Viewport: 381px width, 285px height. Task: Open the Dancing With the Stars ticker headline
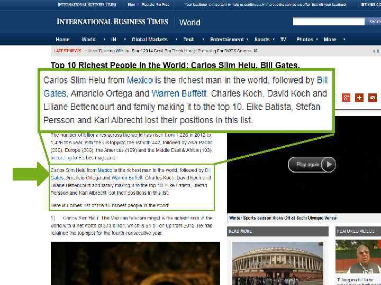coord(178,51)
